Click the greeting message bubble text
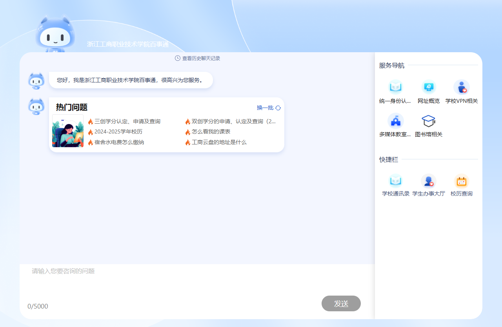 pos(131,80)
